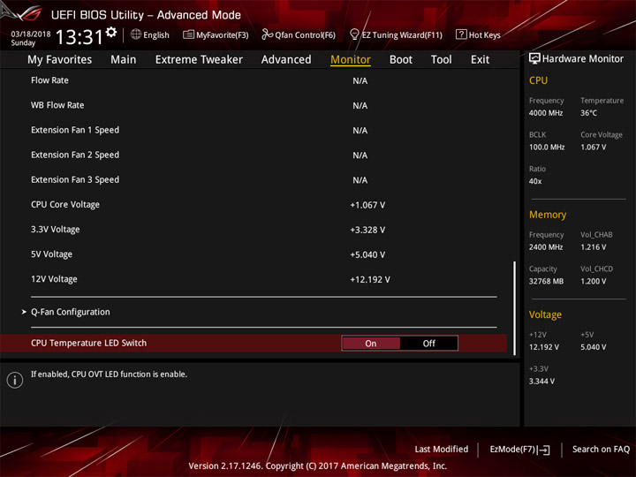The image size is (636, 477).
Task: Click memory frequency 2400 MHz value
Action: (546, 247)
